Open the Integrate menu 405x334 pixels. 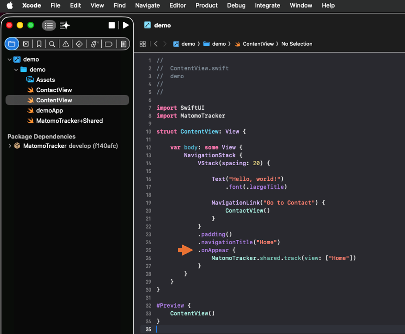tap(267, 5)
